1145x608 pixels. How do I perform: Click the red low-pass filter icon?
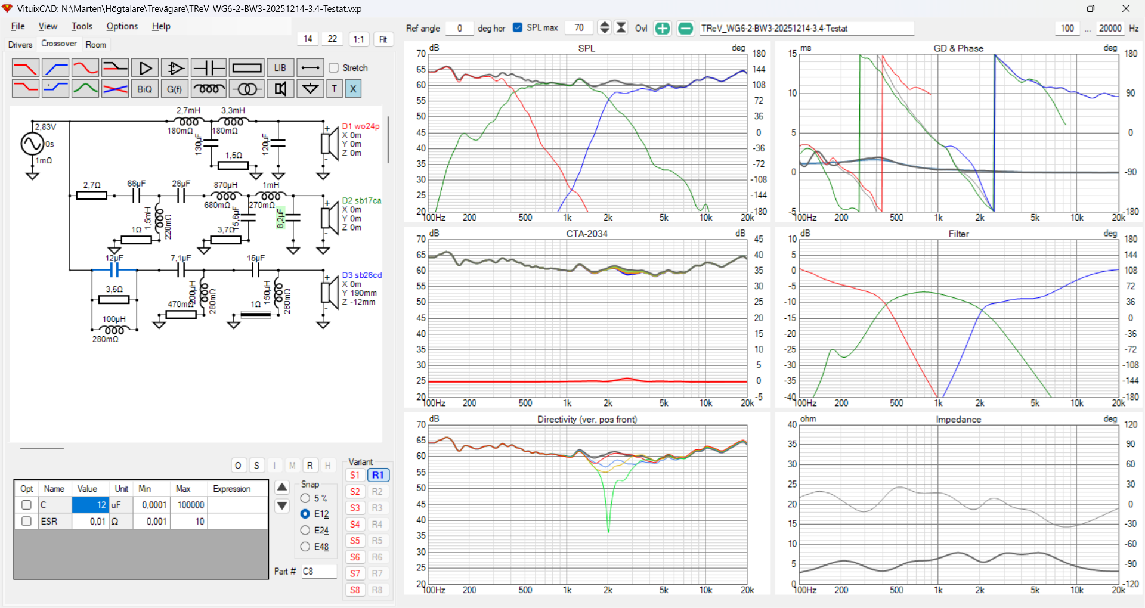pos(25,68)
